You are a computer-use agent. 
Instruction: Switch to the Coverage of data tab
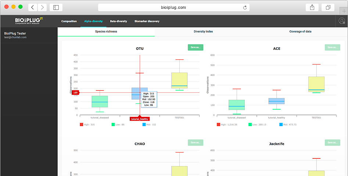tap(300, 32)
